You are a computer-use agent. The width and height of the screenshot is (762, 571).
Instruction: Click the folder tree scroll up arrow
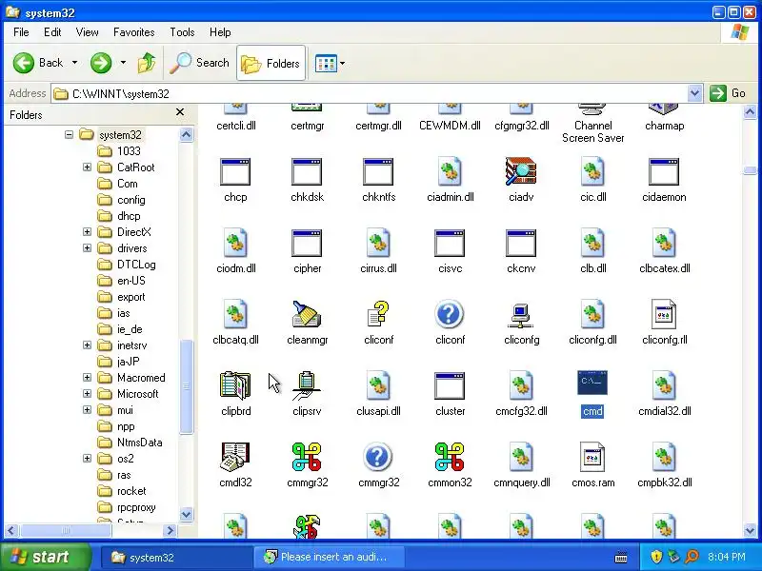coord(186,134)
